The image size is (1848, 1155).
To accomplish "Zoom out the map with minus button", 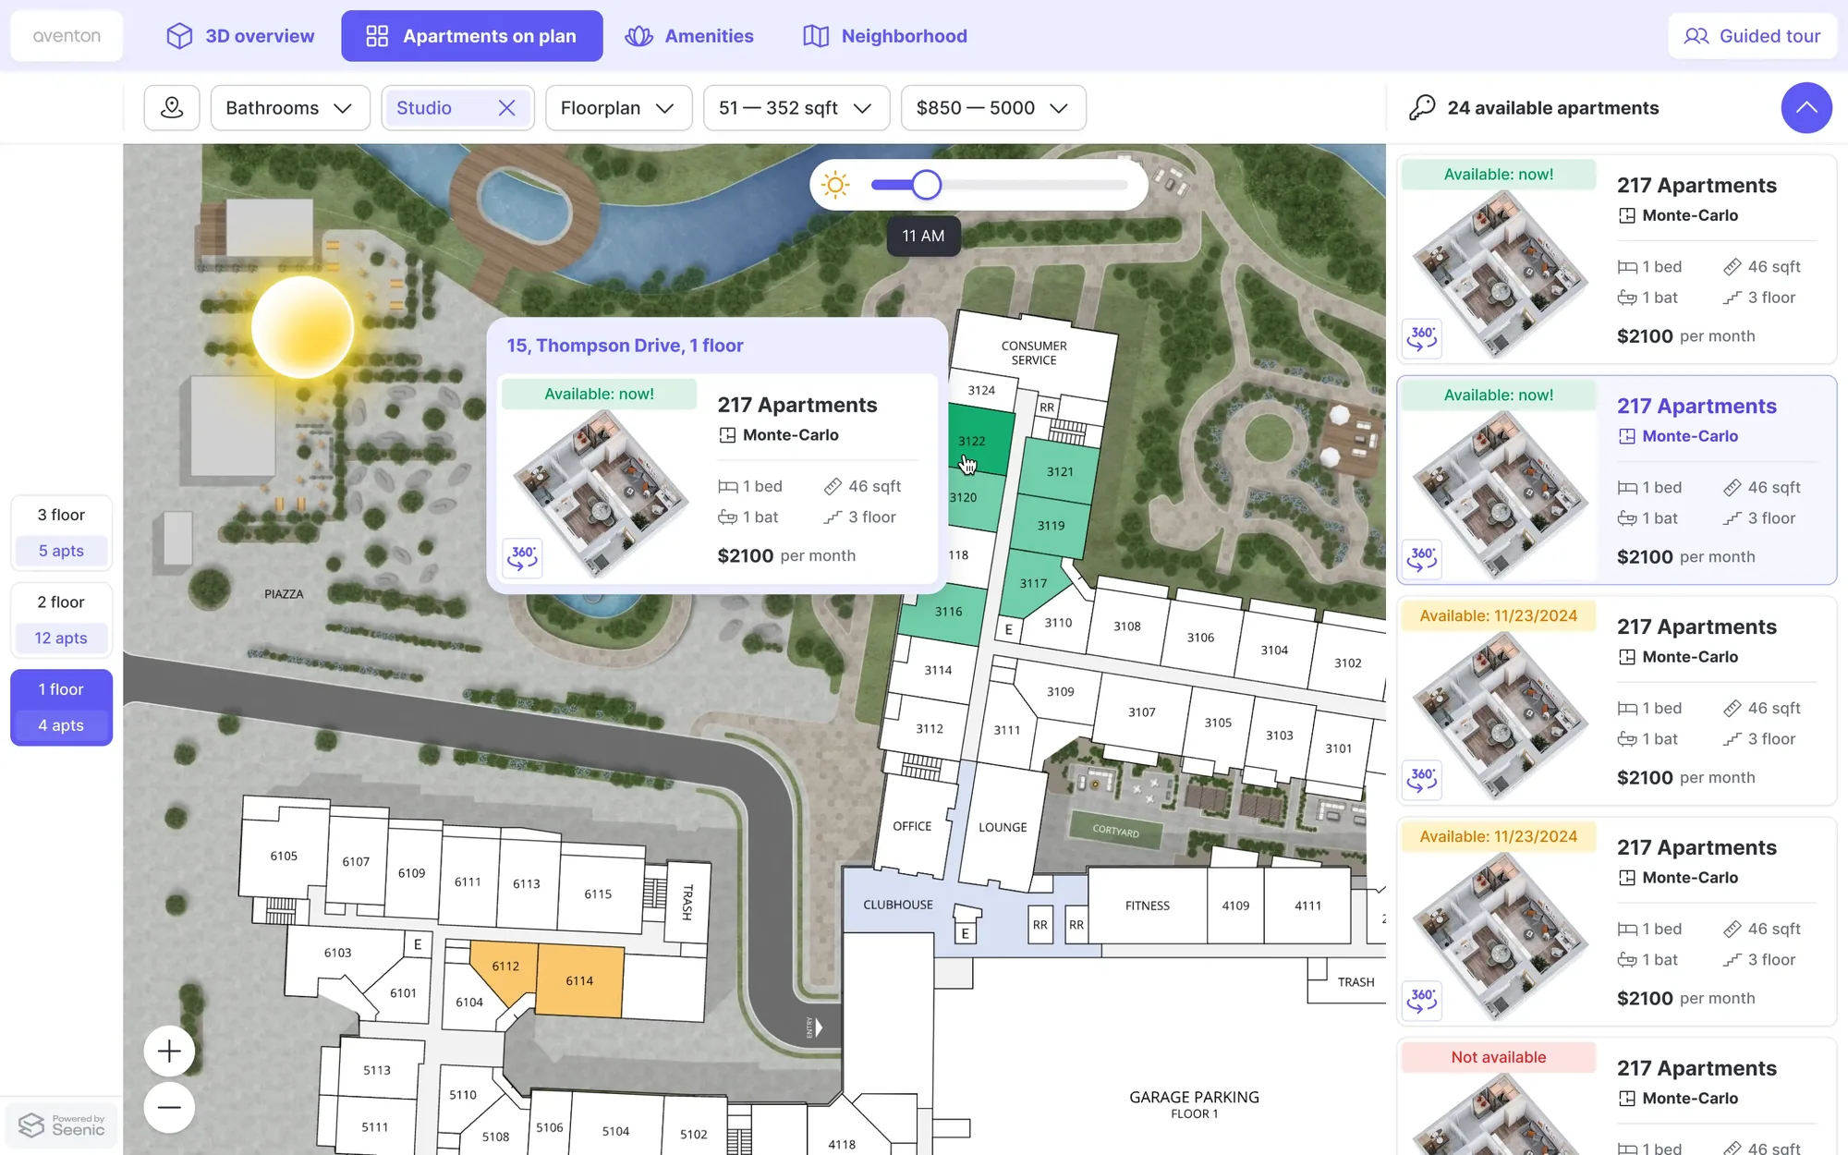I will tap(169, 1107).
